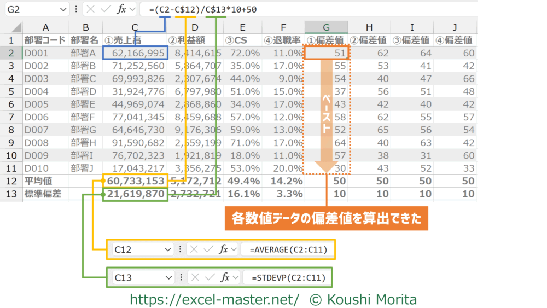Click the orange 各数値データの偏差値を算出できた label
This screenshot has width=547, height=308.
coord(327,219)
